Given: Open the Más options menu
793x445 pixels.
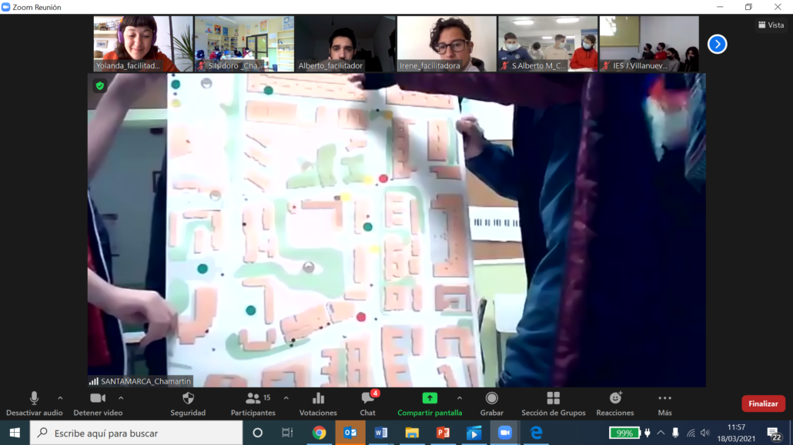Looking at the screenshot, I should pos(664,398).
